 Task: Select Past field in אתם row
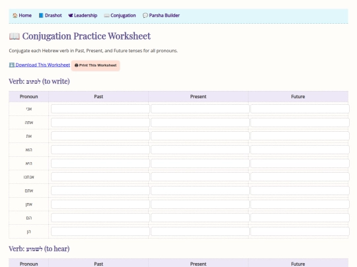[100, 191]
